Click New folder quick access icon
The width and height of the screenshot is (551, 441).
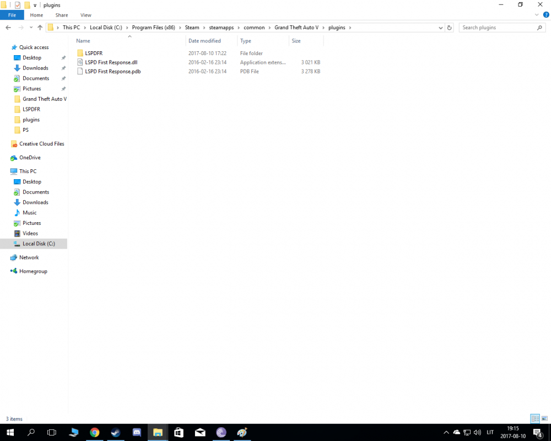click(27, 5)
